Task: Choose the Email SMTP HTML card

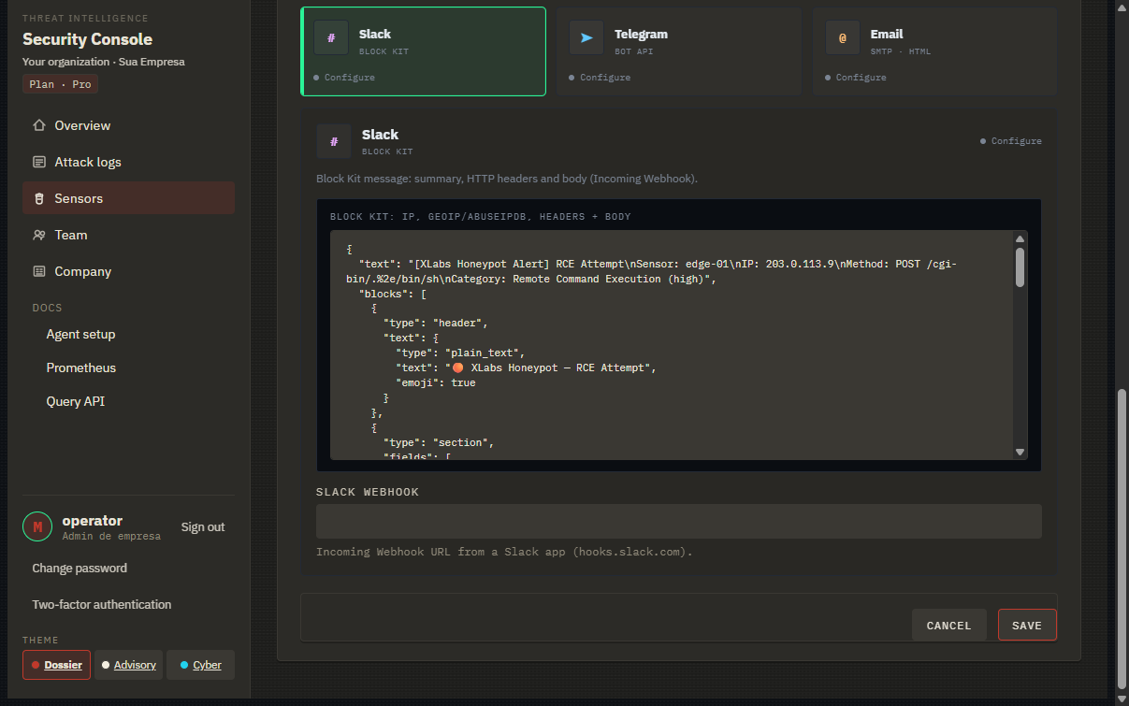Action: [x=934, y=51]
